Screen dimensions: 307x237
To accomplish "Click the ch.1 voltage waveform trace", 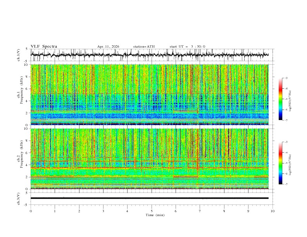I will [x=149, y=55].
